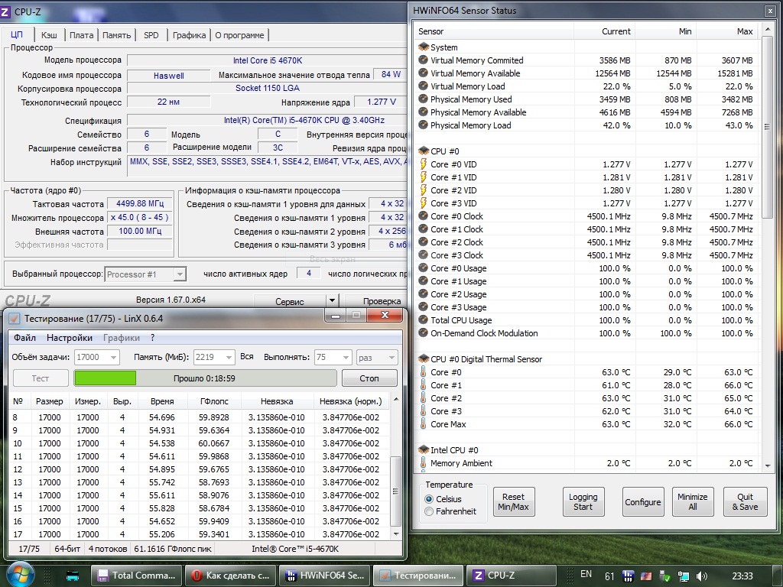Click the Configure button in HWiNFO
Screen dimensions: 783x587
click(x=643, y=501)
